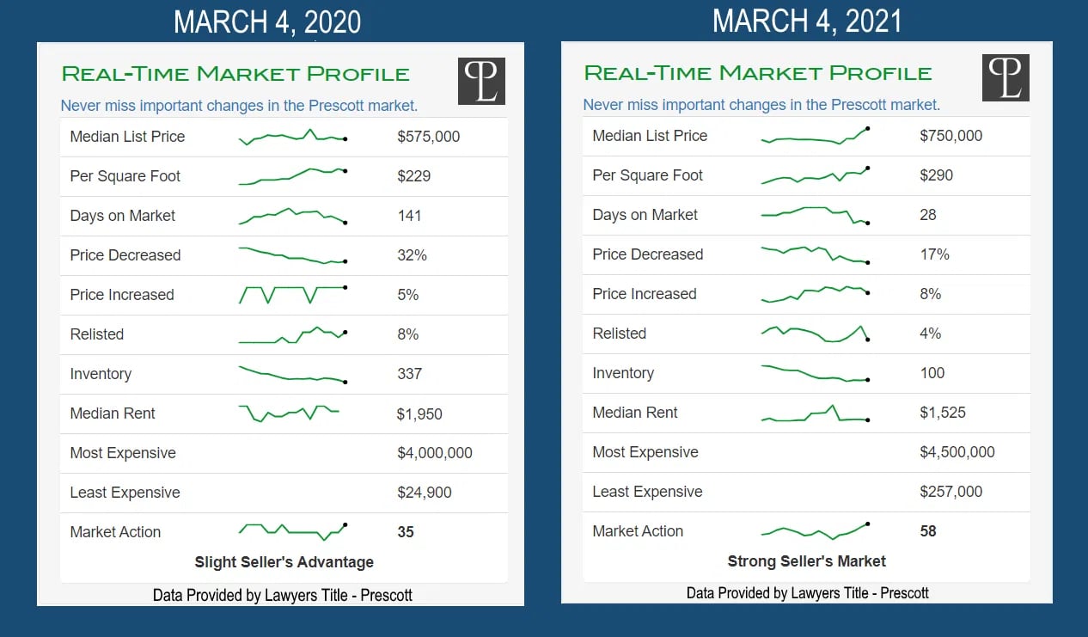The image size is (1088, 637).
Task: Click the 2021 Most Expensive $4,500,000 value
Action: (957, 452)
